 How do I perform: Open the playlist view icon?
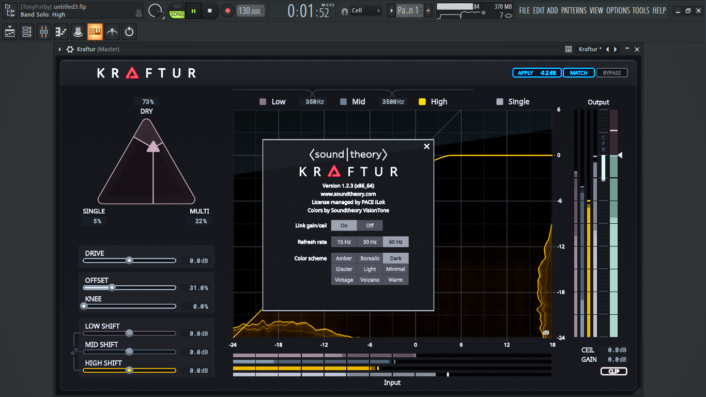coord(10,32)
